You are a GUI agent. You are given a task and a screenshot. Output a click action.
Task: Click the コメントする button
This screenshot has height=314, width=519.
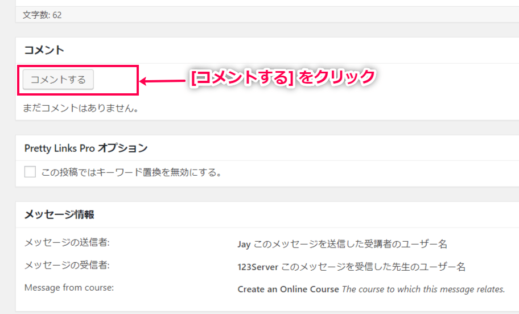click(x=58, y=80)
